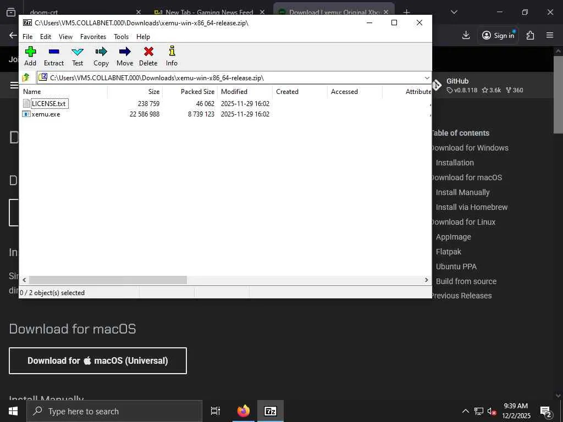Sort by Name column header

point(63,92)
